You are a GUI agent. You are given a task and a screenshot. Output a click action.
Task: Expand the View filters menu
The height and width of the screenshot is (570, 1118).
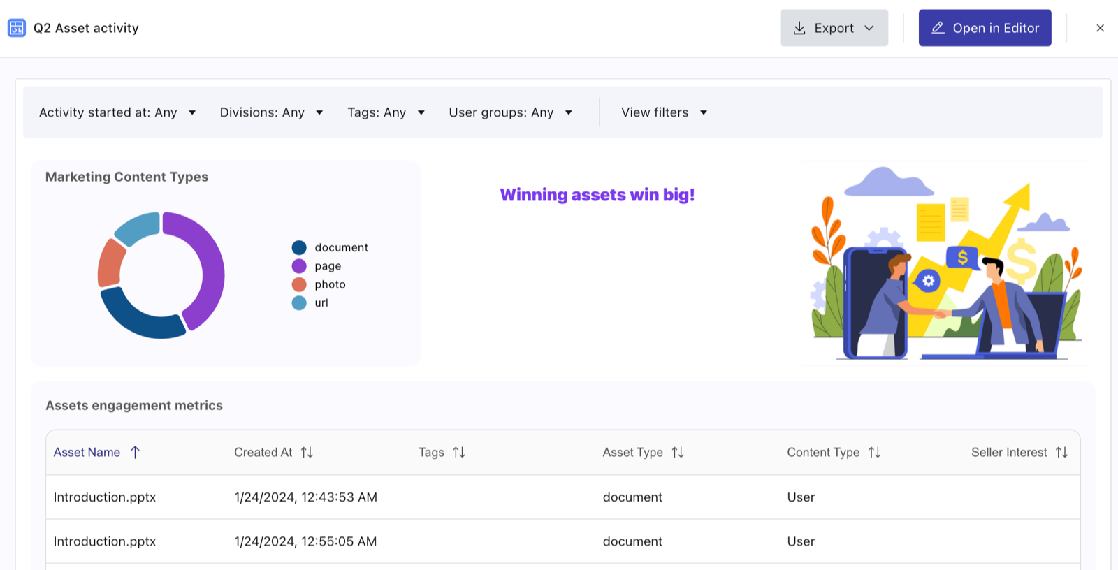coord(665,112)
